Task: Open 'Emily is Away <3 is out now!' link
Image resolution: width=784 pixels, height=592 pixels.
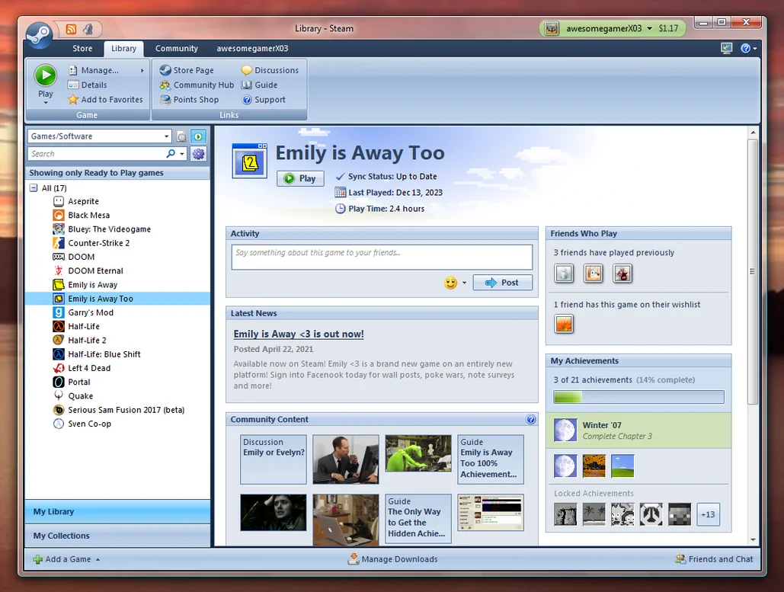Action: tap(299, 334)
